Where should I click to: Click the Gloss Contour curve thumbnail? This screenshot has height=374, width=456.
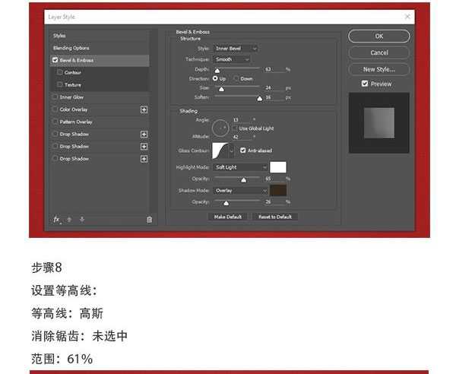(220, 151)
